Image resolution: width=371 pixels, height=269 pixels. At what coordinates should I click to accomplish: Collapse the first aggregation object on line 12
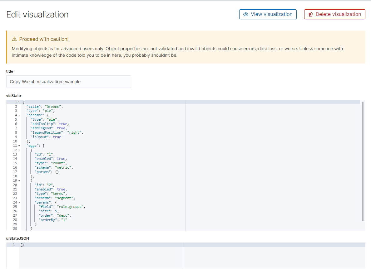point(19,150)
